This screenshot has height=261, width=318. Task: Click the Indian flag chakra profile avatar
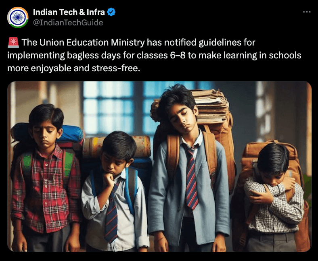pyautogui.click(x=18, y=17)
